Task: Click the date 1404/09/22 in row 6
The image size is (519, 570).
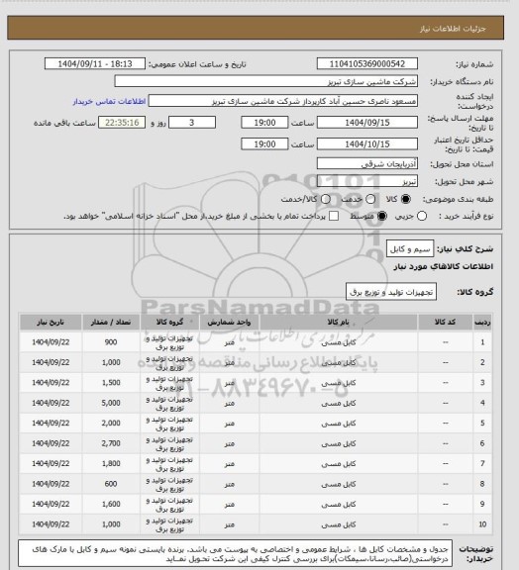Action: 51,443
